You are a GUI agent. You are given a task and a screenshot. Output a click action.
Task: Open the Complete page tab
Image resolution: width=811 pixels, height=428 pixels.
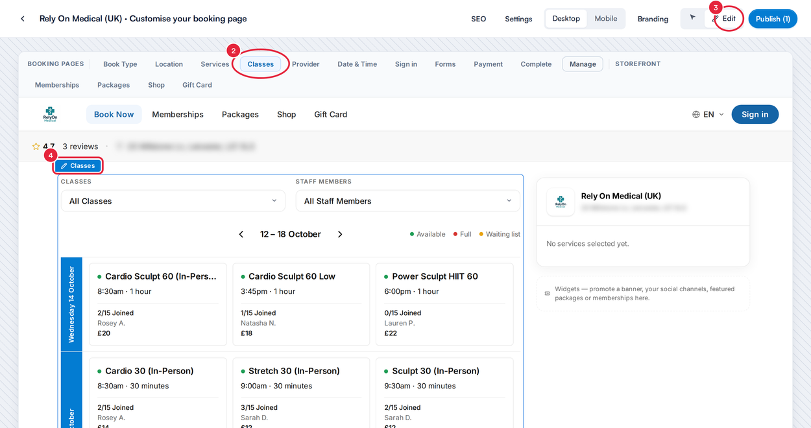pos(536,64)
